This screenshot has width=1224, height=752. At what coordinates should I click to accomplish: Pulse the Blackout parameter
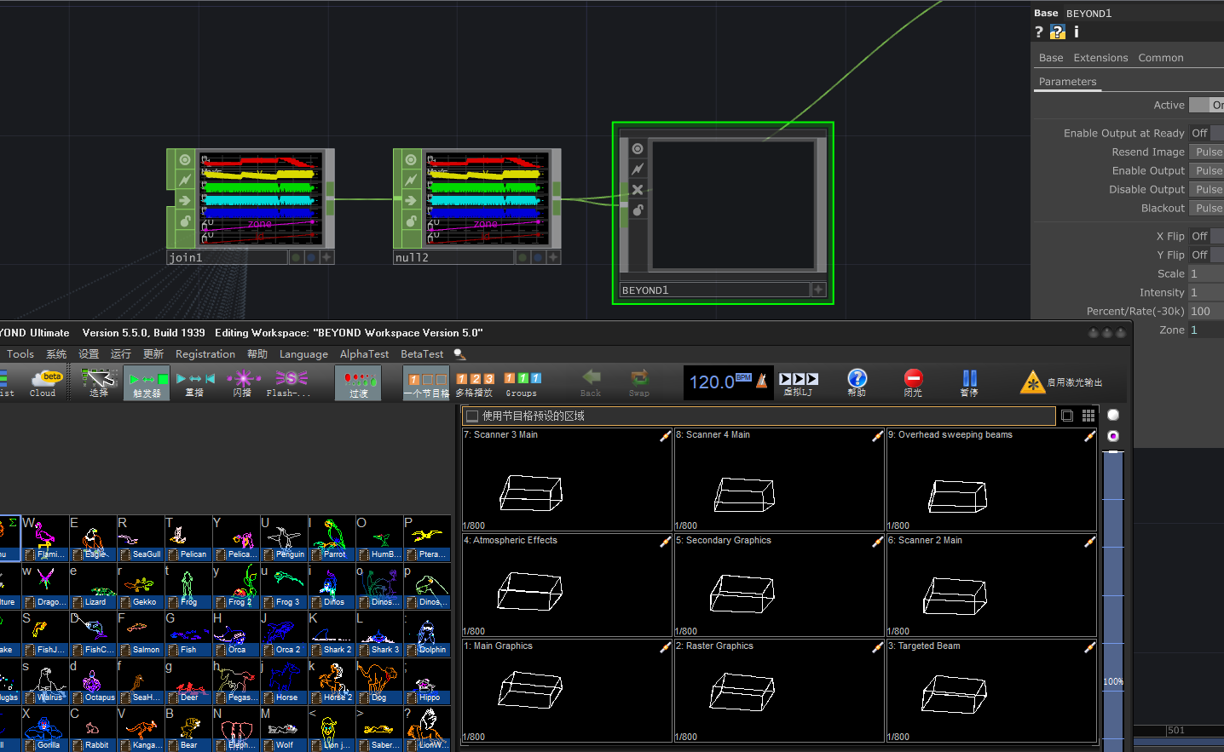[1207, 208]
